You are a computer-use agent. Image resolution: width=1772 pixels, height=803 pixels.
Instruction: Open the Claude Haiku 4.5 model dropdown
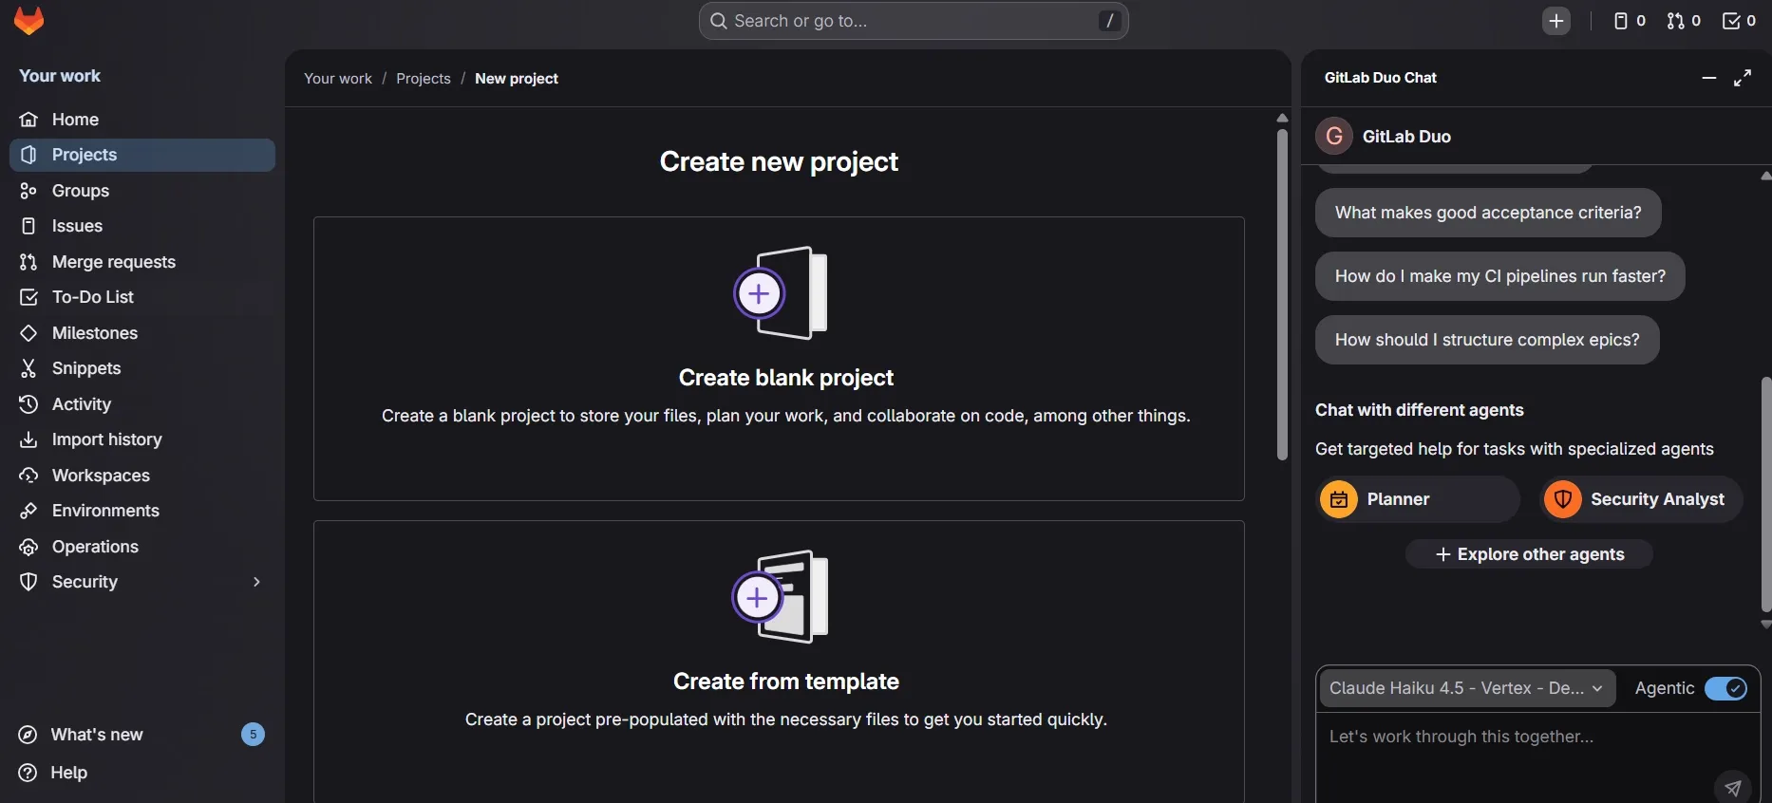click(x=1467, y=688)
